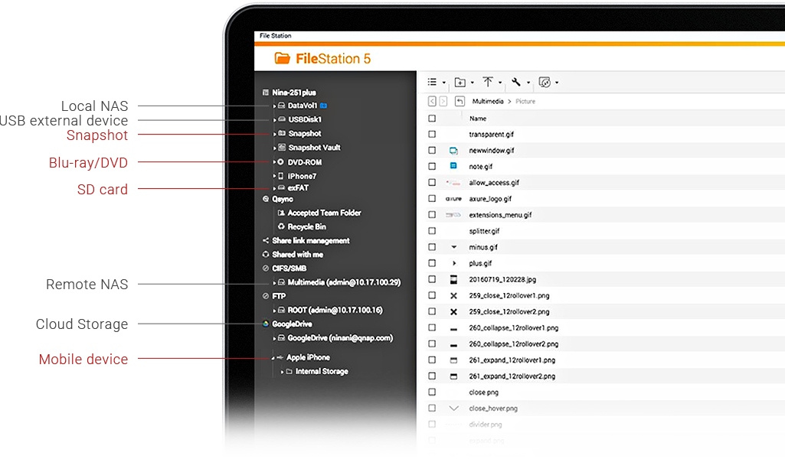Open the view mode list icon
The height and width of the screenshot is (459, 785).
click(432, 83)
